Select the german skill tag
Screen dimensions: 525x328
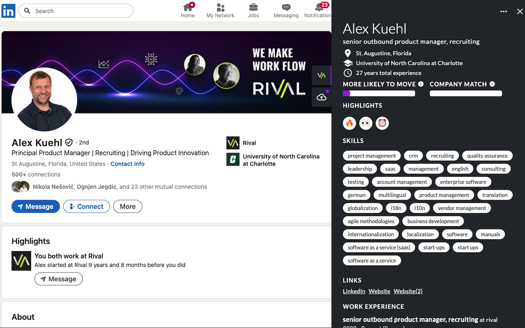point(356,195)
